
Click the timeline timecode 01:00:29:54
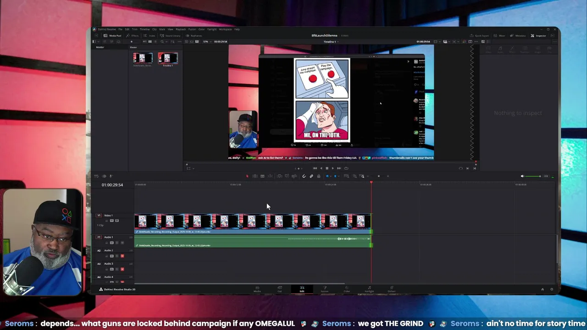112,185
